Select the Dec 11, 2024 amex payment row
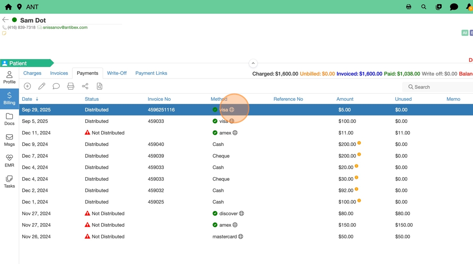 coord(169,133)
